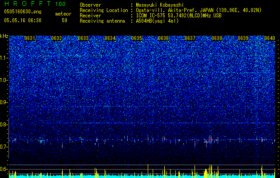Click the date stamp 05.05.16 06:30
280x178 pixels.
pos(23,20)
